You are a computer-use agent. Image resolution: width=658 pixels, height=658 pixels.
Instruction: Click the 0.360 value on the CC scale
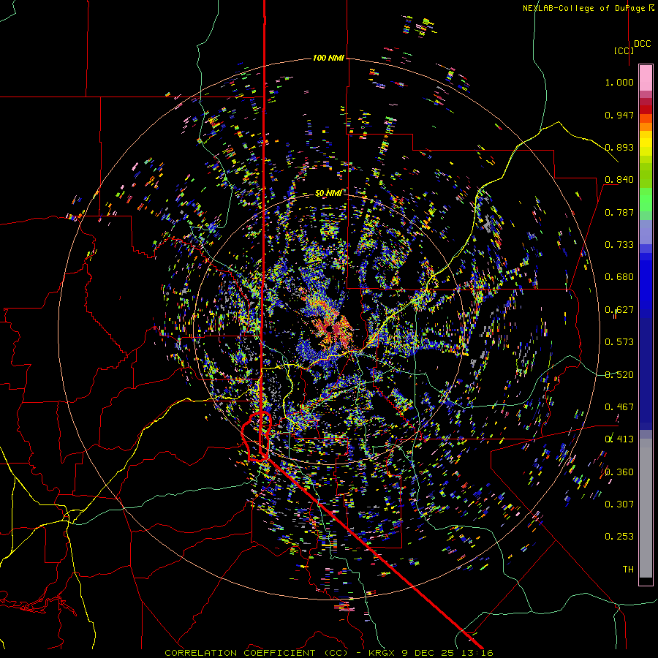pos(619,472)
